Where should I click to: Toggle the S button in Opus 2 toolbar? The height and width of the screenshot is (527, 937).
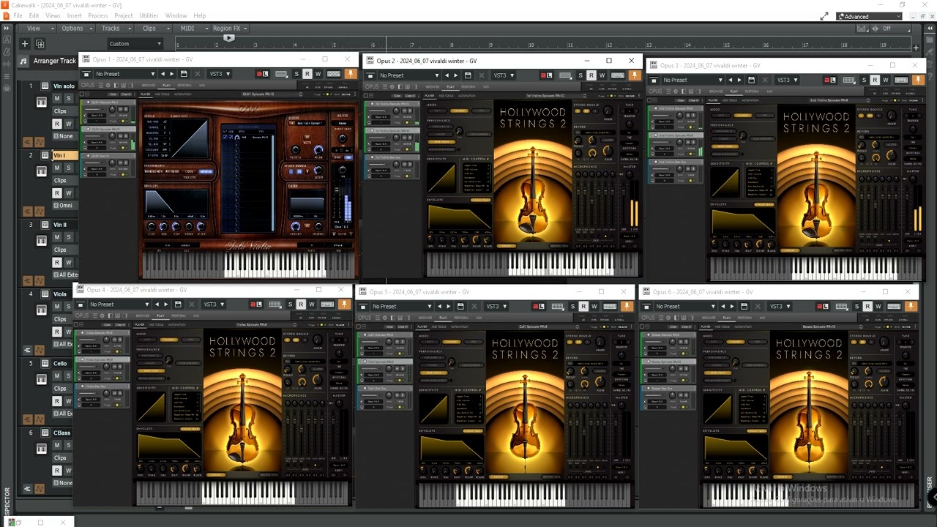tap(581, 75)
